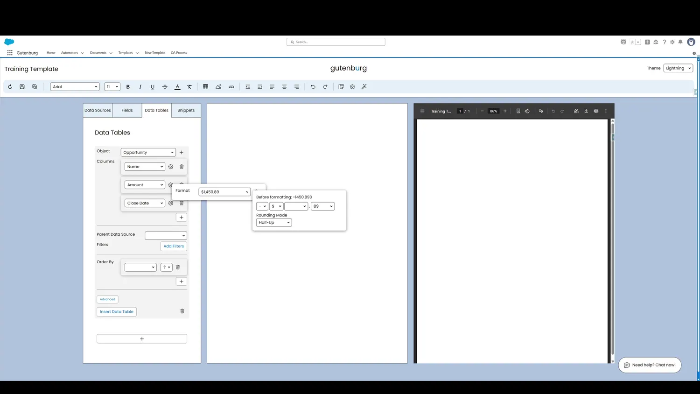Toggle strikethrough formatting

point(165,87)
